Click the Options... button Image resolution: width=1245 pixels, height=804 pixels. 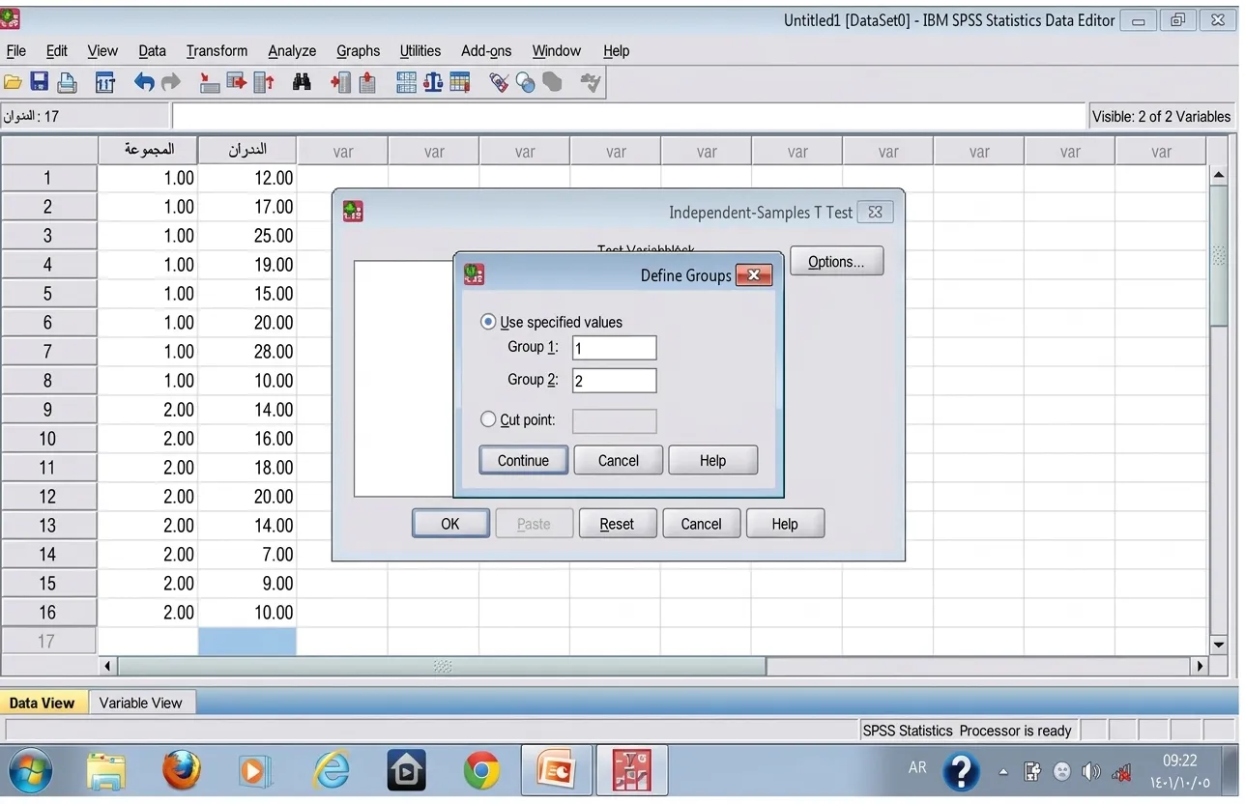[x=836, y=262]
